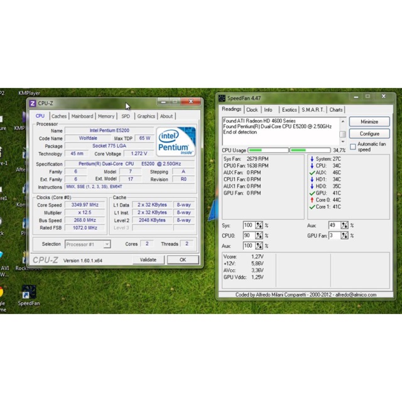Click the second CPU Usage bar

[x=310, y=150]
